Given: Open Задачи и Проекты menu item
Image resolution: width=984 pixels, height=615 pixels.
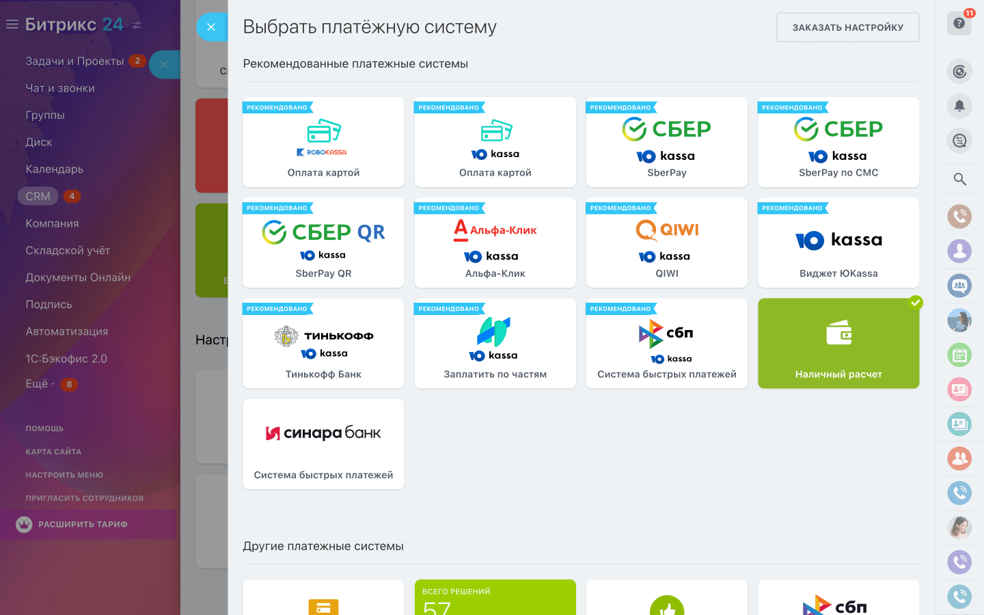Looking at the screenshot, I should 74,61.
